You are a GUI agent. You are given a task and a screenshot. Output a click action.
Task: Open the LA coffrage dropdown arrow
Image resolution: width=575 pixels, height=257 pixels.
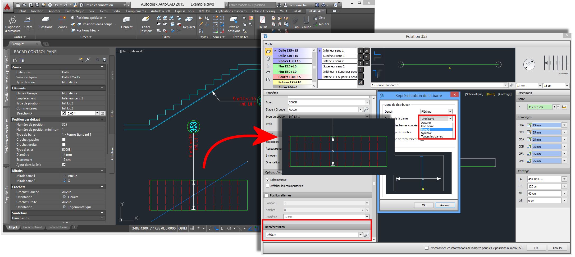(564, 179)
